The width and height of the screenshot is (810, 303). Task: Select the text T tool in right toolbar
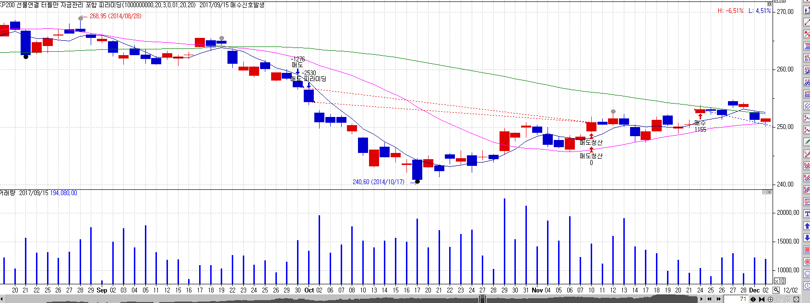[x=807, y=214]
